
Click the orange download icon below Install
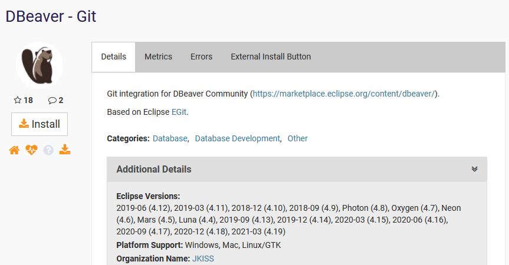pos(65,150)
